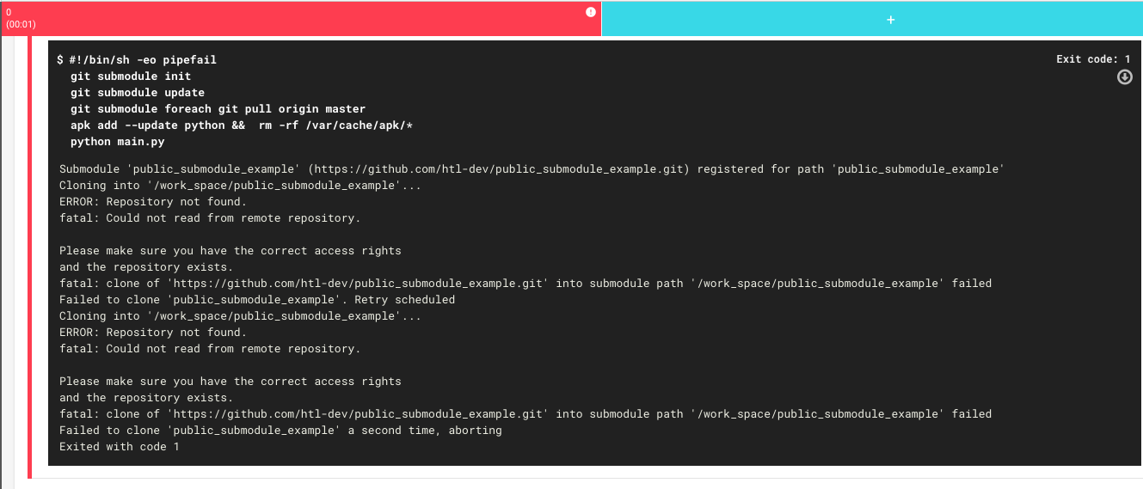Click the Exit code: 1 label
The width and height of the screenshot is (1143, 489).
[1093, 59]
